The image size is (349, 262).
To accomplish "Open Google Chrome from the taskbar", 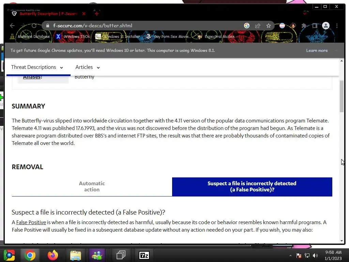I will click(x=30, y=255).
